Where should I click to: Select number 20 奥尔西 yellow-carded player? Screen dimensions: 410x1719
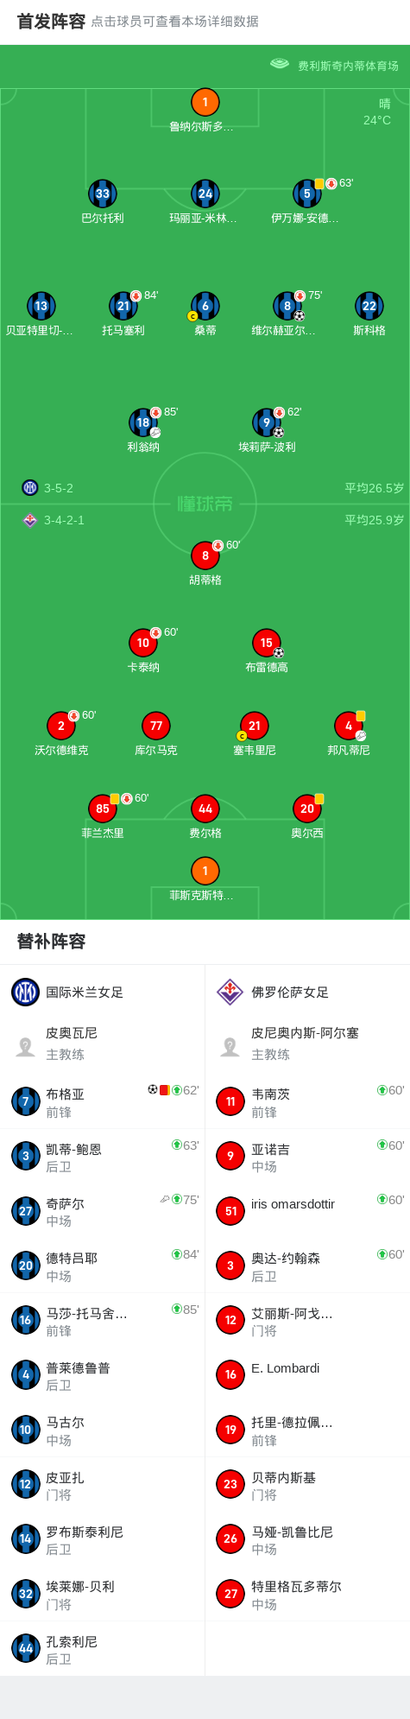pyautogui.click(x=307, y=809)
